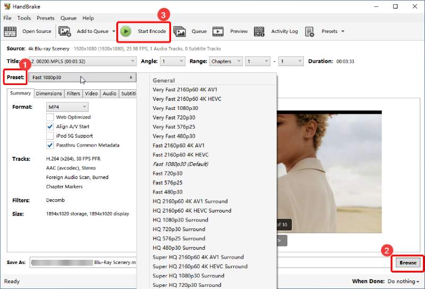Switch to the Video tab
Image resolution: width=425 pixels, height=289 pixels.
coord(91,93)
